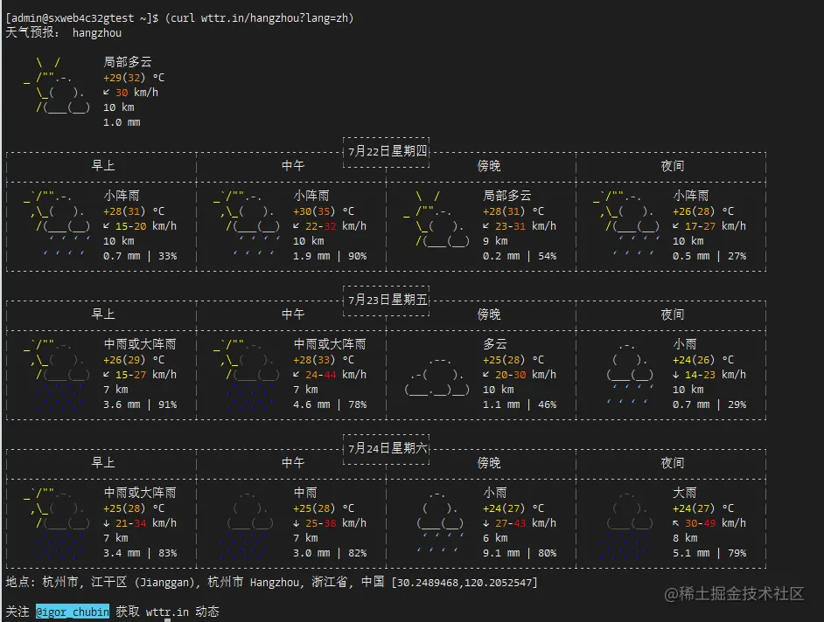Click wind value '25-38 km/h'

pos(336,523)
